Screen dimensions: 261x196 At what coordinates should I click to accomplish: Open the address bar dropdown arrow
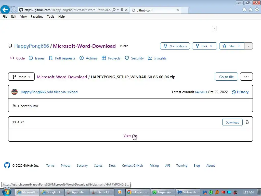(118, 10)
